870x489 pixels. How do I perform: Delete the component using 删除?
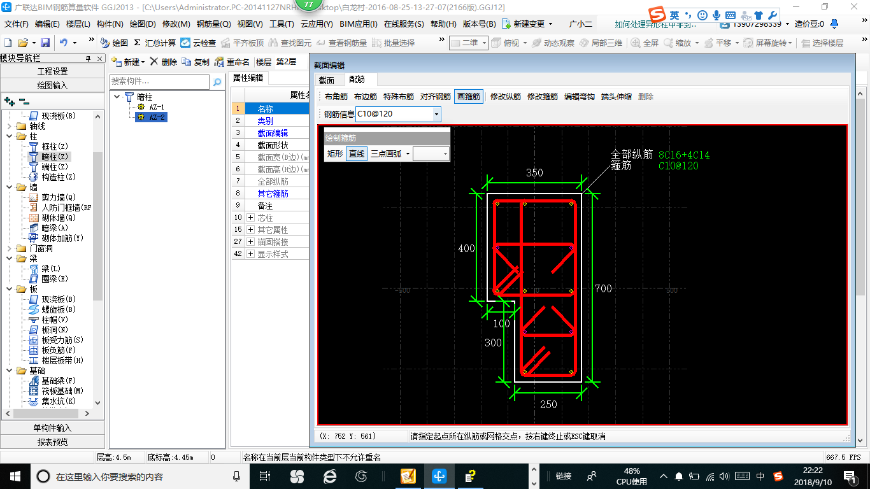coord(163,62)
